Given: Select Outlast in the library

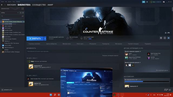Looking at the screenshot, I should coord(6,50).
